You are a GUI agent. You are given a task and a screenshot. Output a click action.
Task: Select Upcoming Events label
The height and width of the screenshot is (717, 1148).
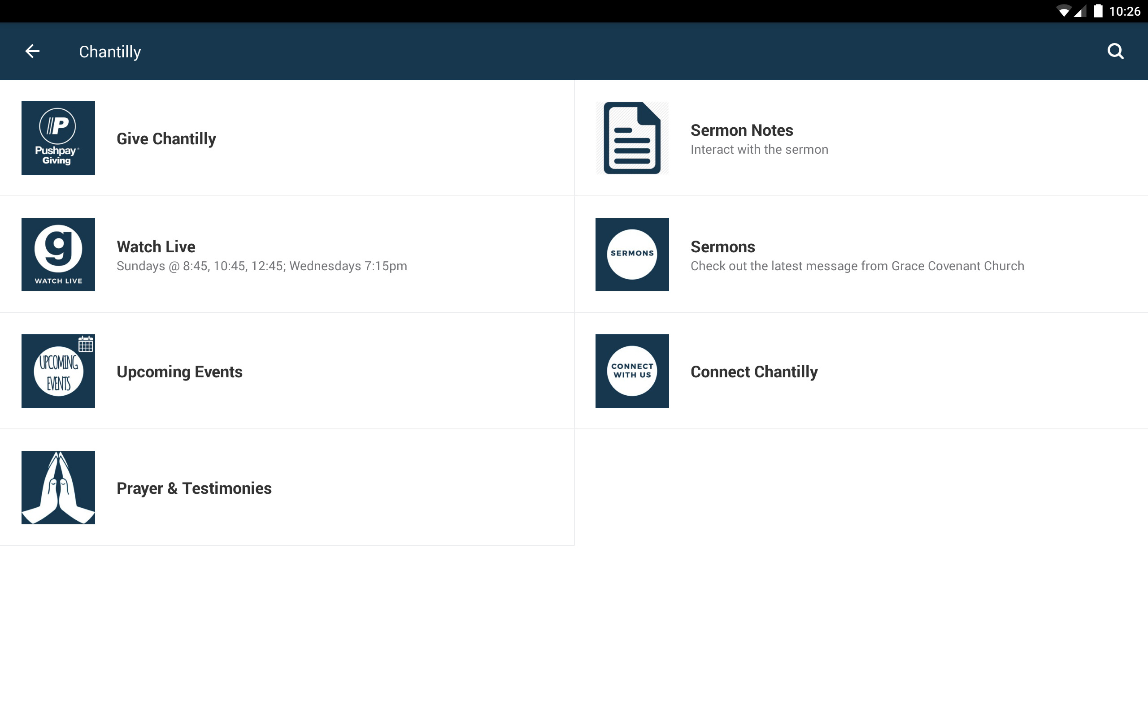pyautogui.click(x=179, y=372)
